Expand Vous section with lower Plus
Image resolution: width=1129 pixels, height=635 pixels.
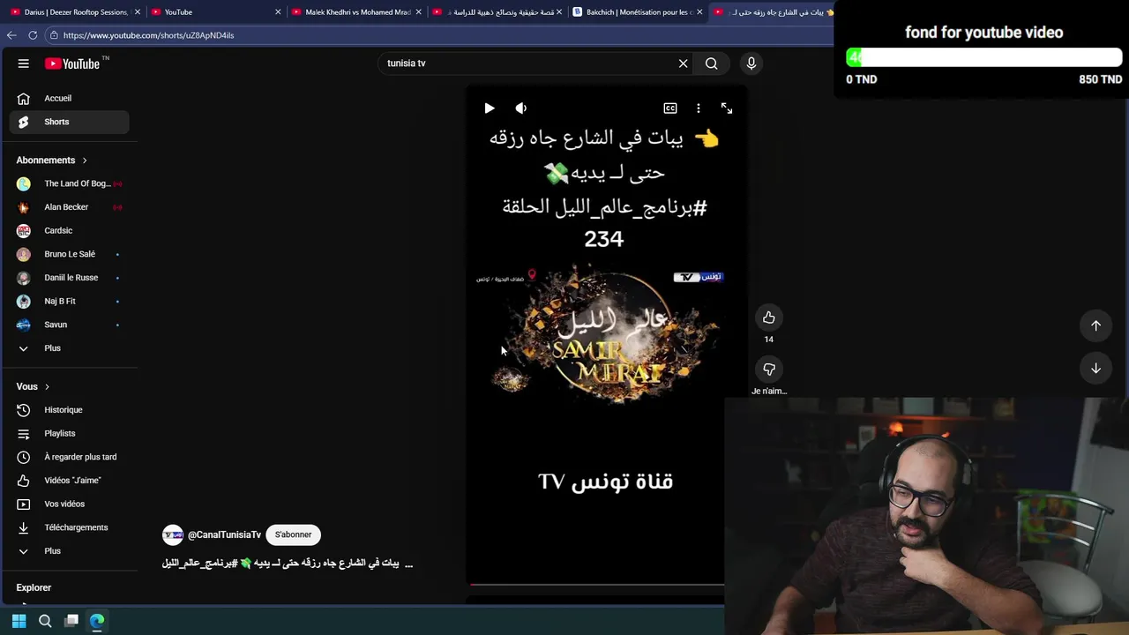tap(69, 551)
